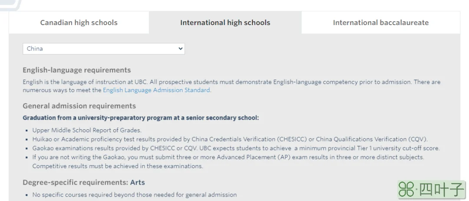Open the China country dropdown
Viewport: 469px width, 201px height.
104,48
